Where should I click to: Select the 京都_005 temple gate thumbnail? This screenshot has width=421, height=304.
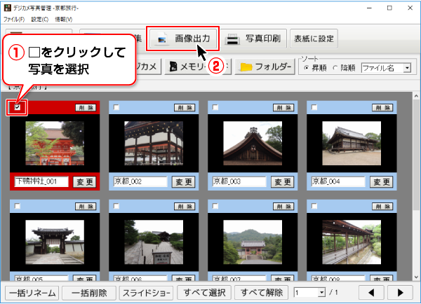point(55,242)
